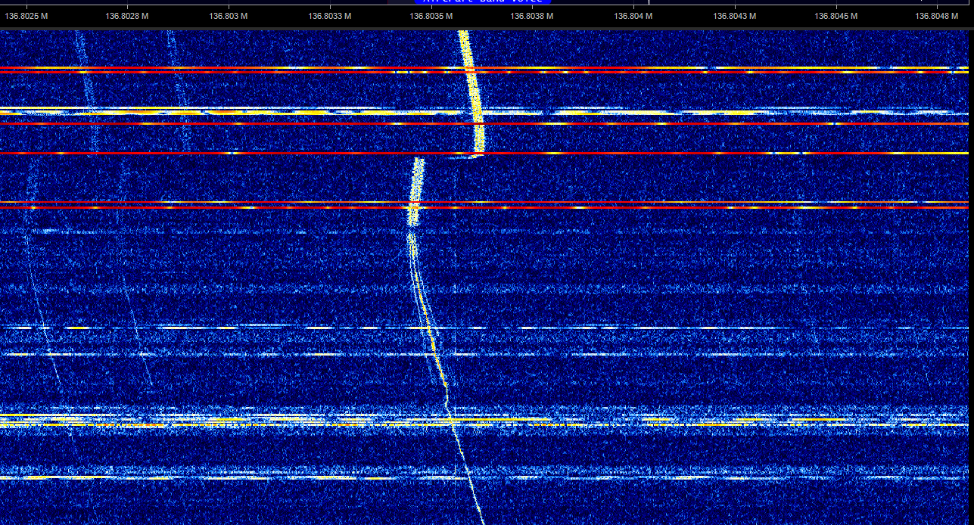Click the 136.8043 M frequency label
This screenshot has width=974, height=525.
click(x=734, y=16)
